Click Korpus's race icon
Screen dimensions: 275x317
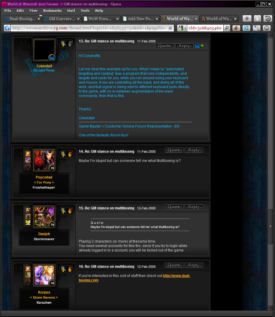[x=28, y=269]
